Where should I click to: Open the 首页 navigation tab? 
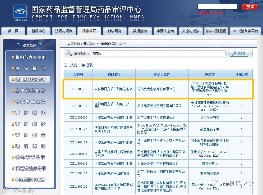(x=13, y=31)
